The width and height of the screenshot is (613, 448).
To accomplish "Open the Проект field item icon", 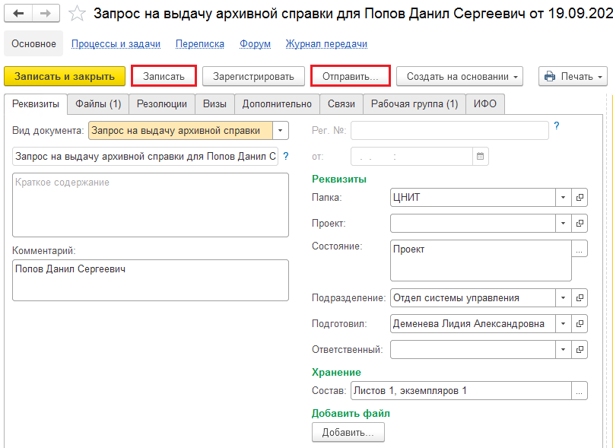I will [580, 223].
